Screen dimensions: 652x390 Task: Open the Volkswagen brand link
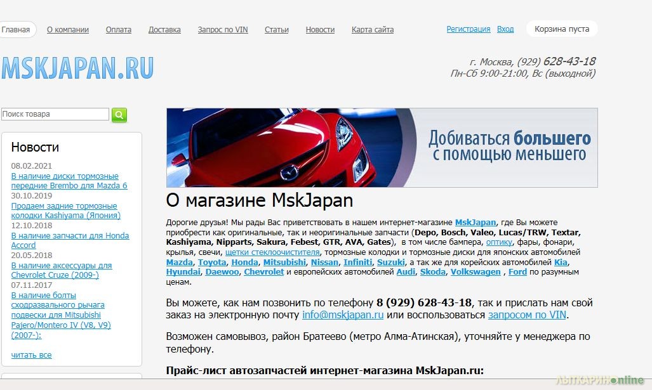[476, 272]
